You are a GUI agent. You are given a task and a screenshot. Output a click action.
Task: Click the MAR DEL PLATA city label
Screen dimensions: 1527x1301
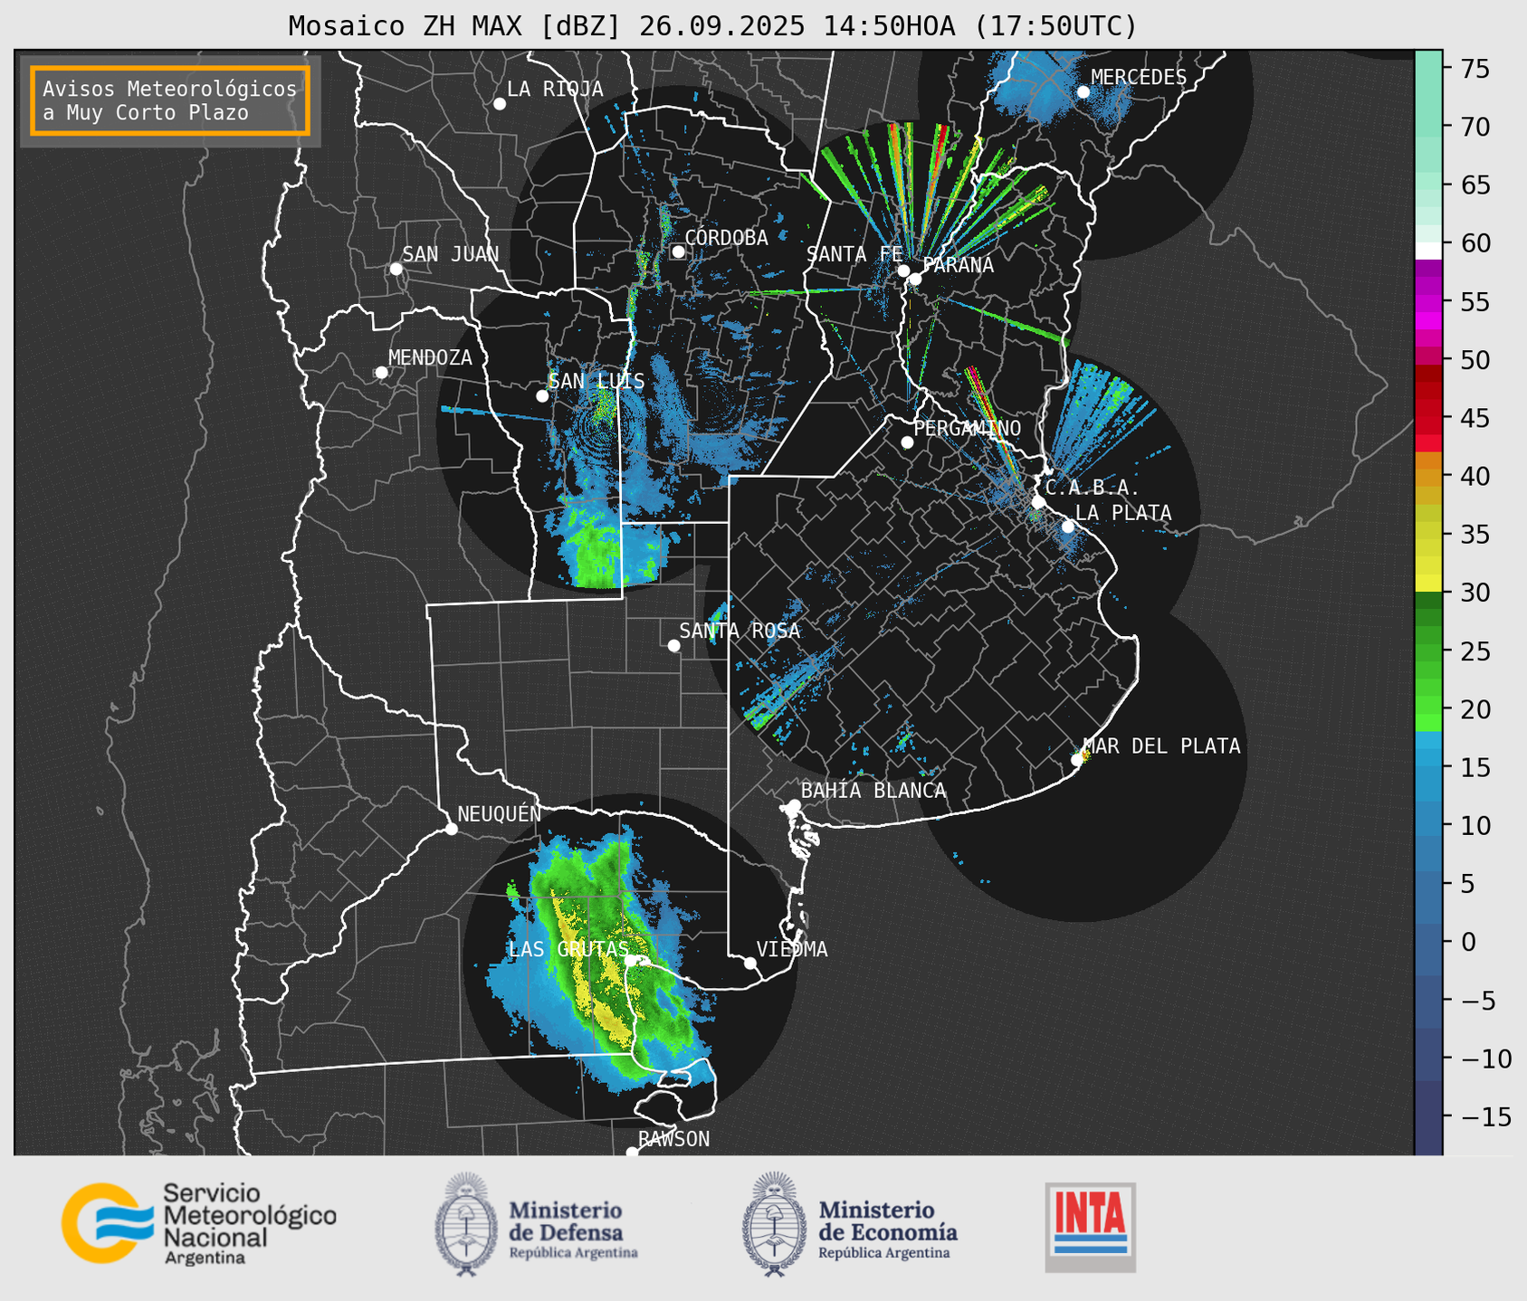[1161, 746]
